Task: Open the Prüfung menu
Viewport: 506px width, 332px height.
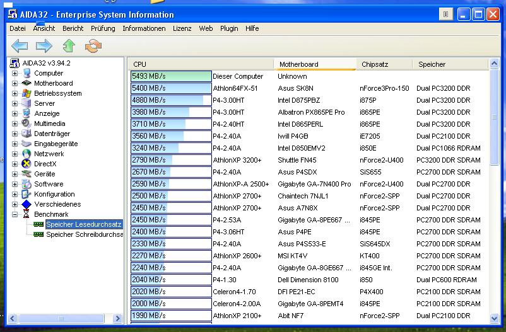Action: coord(103,28)
